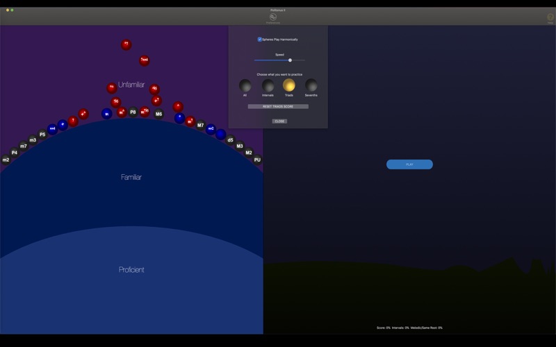Screen dimensions: 556x347
Task: Adjust the Speed slider
Action: click(279, 60)
